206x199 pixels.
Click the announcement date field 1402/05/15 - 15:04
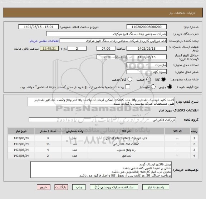point(39,27)
